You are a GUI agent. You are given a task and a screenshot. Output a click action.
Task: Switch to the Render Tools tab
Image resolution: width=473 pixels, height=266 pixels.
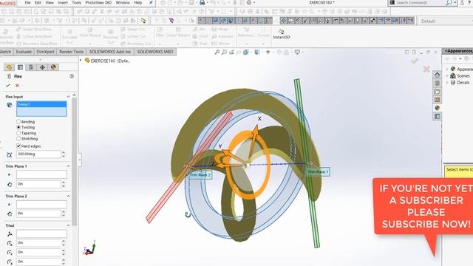pos(71,52)
